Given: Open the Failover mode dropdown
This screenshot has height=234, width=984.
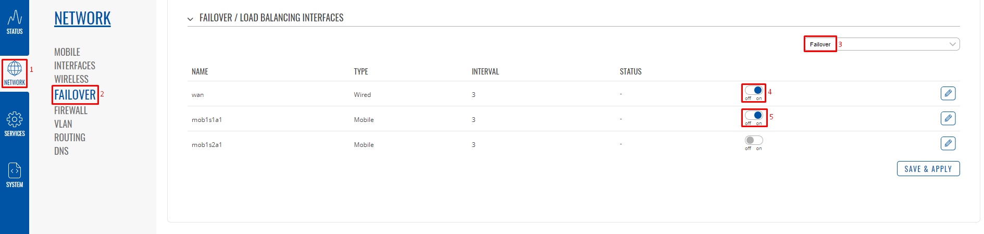Looking at the screenshot, I should tap(882, 44).
